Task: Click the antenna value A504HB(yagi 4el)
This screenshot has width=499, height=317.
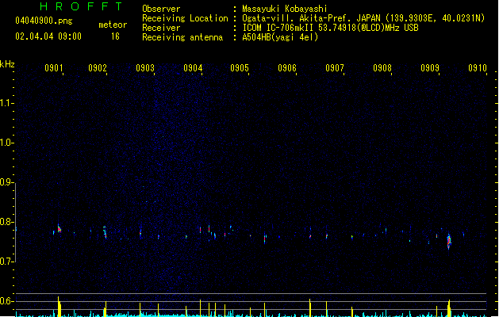Action: [x=280, y=37]
